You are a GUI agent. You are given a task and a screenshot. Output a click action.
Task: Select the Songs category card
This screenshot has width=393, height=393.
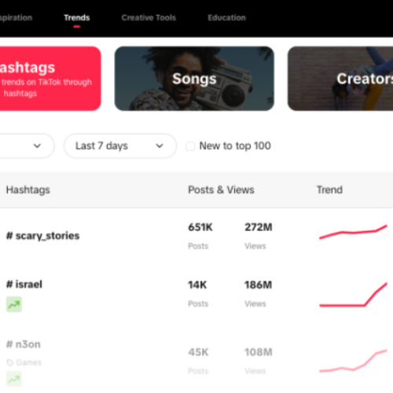tap(194, 79)
